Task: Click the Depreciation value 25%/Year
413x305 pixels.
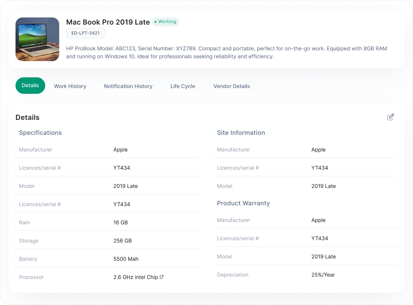Action: click(323, 275)
